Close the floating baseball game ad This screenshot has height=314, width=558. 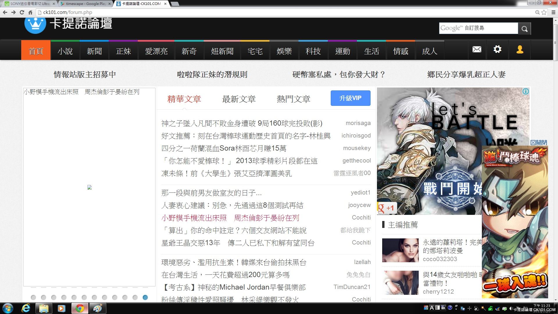click(539, 142)
